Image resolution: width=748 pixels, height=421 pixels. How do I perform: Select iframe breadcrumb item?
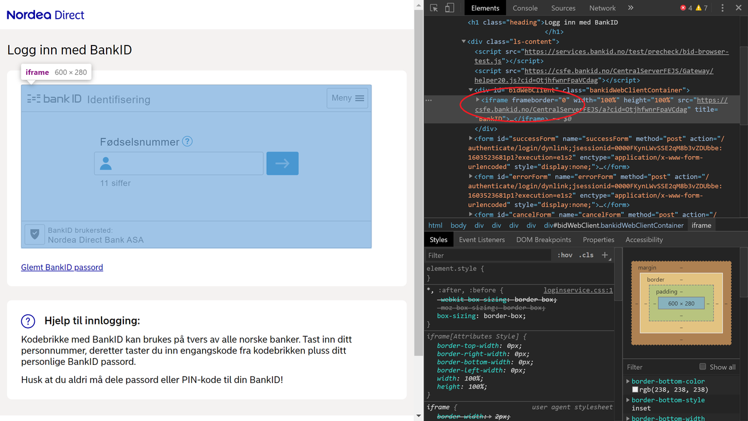(701, 225)
